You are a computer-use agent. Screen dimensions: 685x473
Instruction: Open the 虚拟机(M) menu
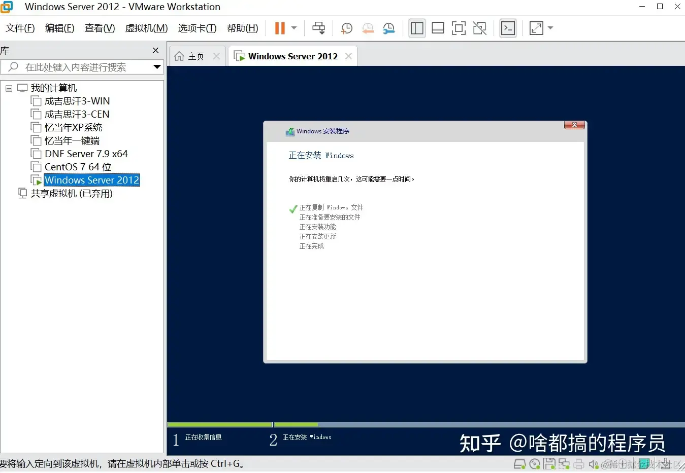(146, 28)
